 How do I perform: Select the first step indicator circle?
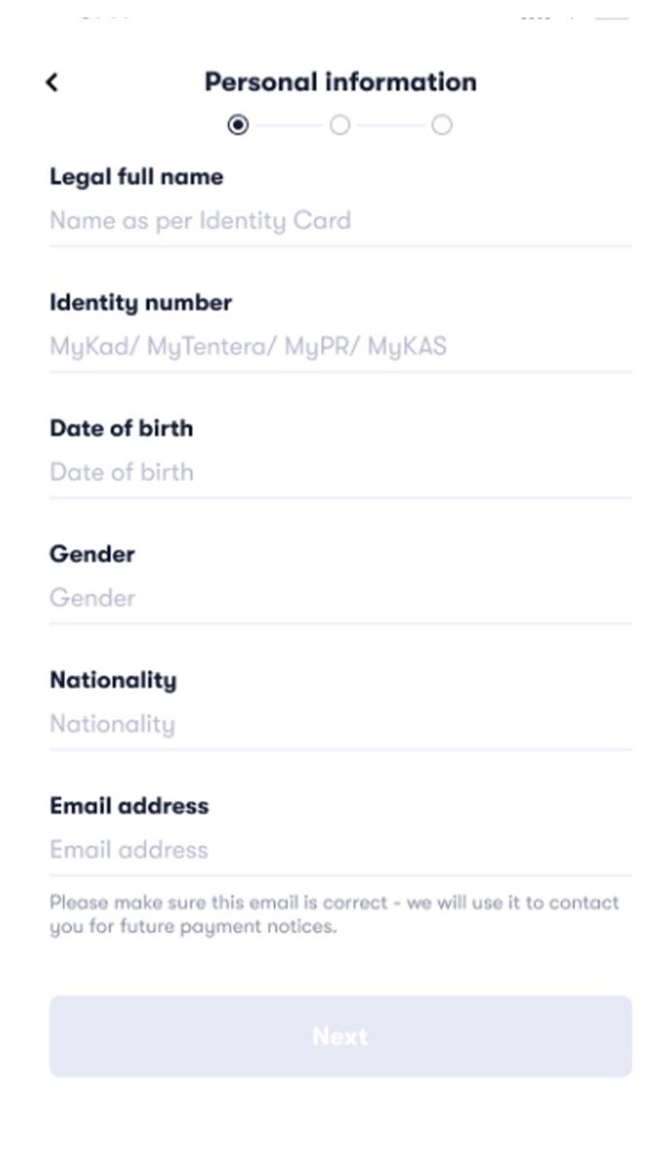(238, 124)
